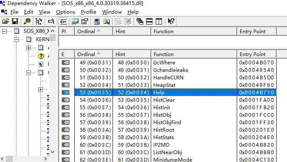Click tree pane scroll up arrow
The width and height of the screenshot is (287, 162).
(52, 31)
